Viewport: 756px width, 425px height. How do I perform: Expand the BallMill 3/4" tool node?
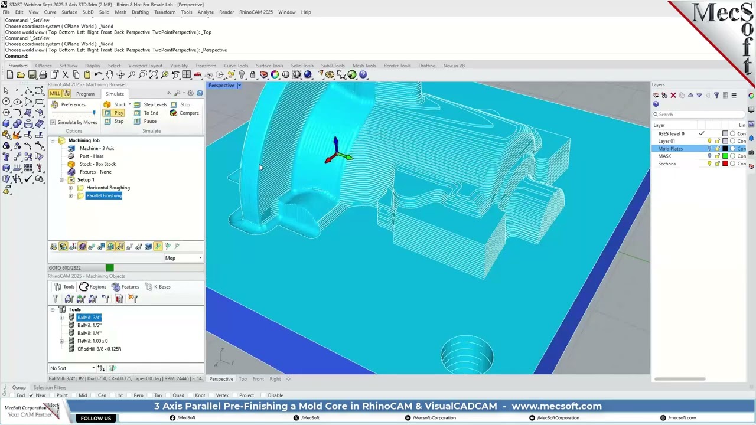[61, 318]
